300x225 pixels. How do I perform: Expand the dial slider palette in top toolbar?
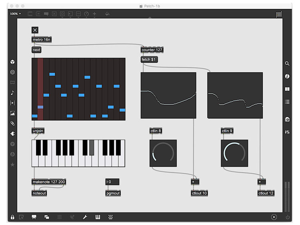pyautogui.click(x=86, y=14)
